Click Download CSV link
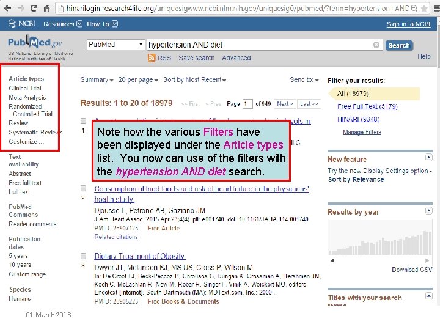The width and height of the screenshot is (440, 330). (412, 269)
